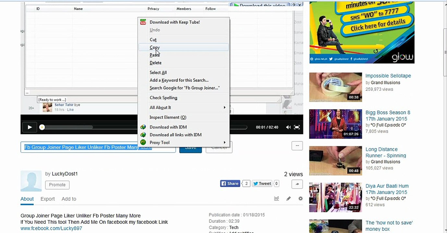Click the video title edit field

click(98, 147)
